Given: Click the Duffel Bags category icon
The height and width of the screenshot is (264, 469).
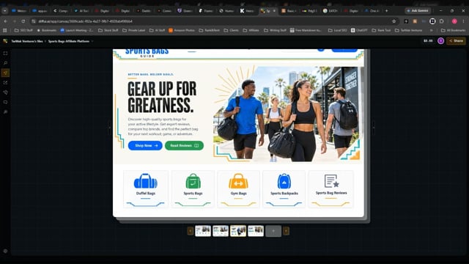Looking at the screenshot, I should pyautogui.click(x=146, y=181).
